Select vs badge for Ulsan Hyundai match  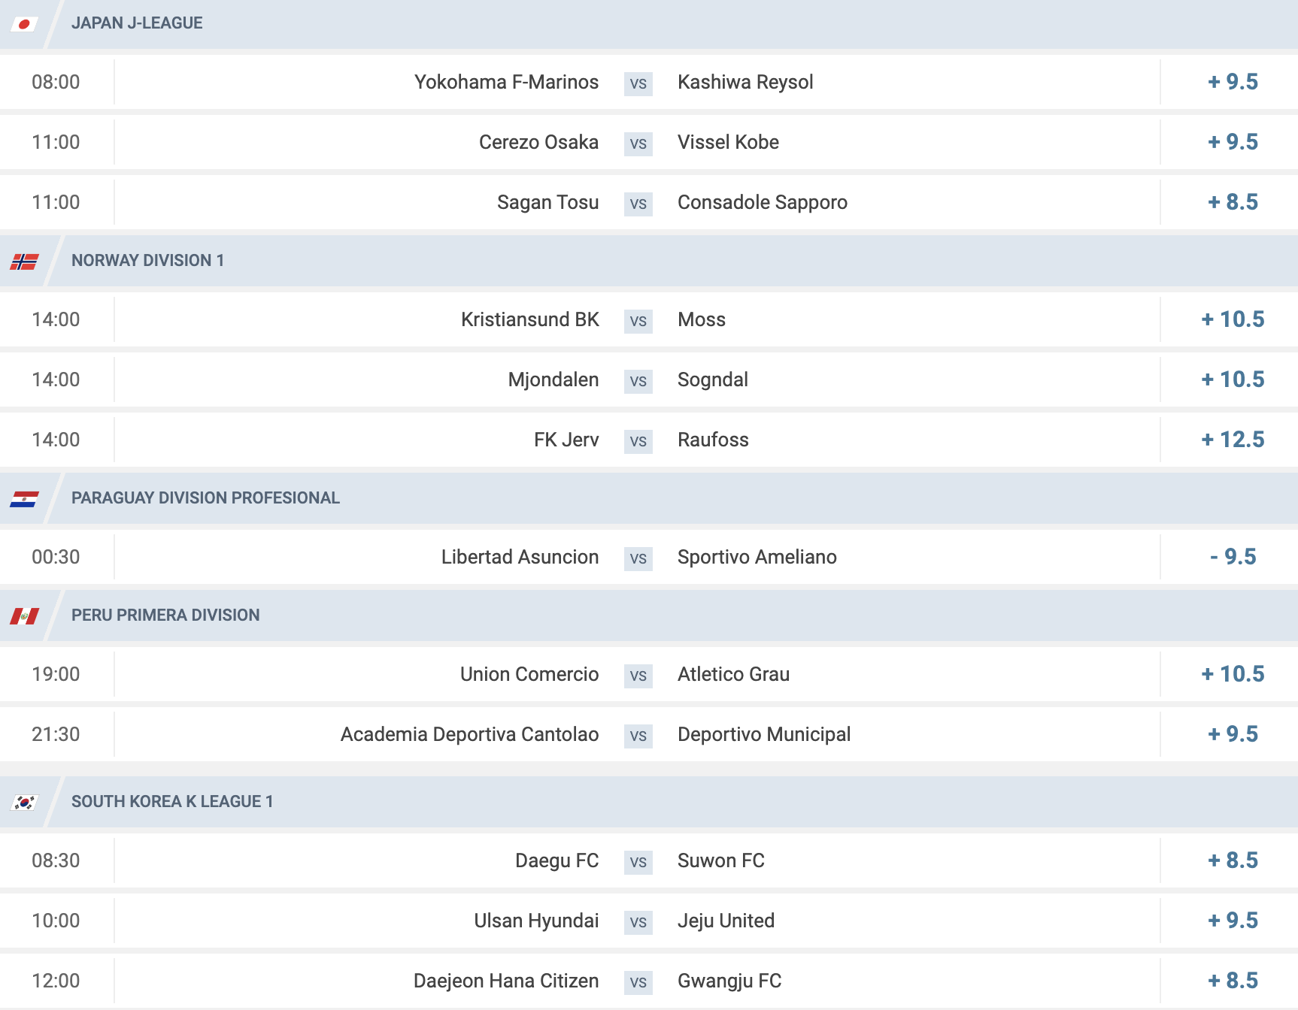[x=638, y=922]
